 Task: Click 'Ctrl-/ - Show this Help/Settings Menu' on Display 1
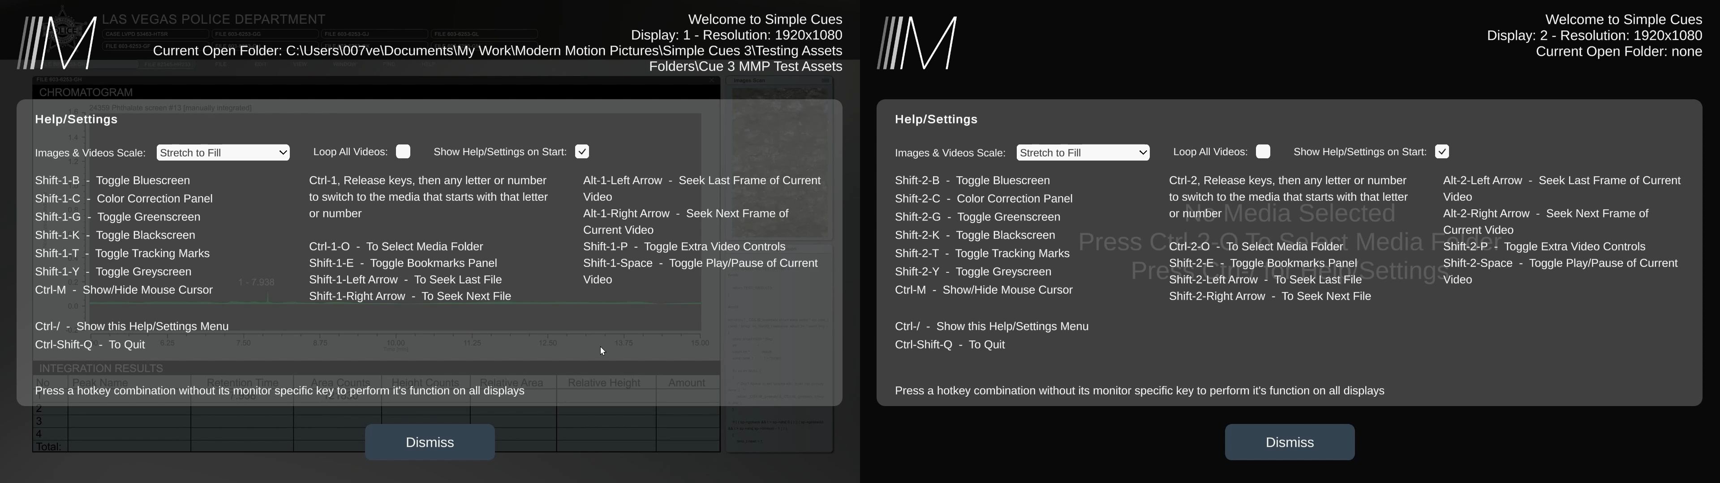click(x=132, y=326)
